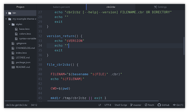Screen dimensions: 189x112
Task: Switch to the bakers.percent tab
Action: point(61,7)
